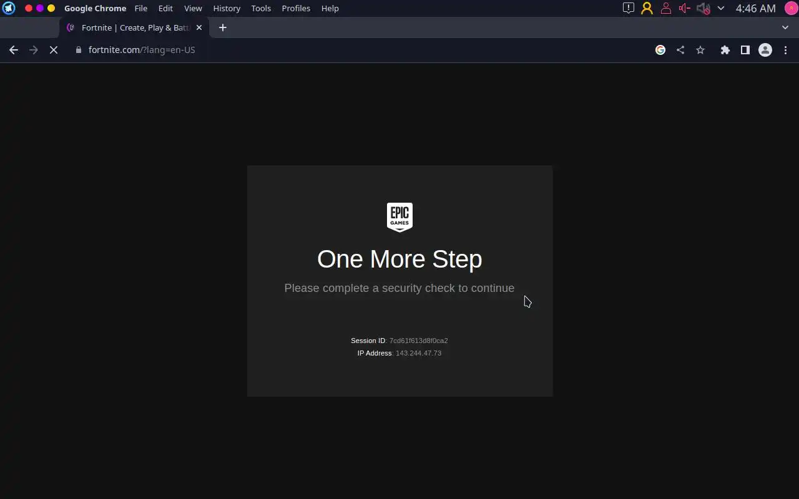
Task: Bookmark this tab with the star
Action: click(x=700, y=50)
